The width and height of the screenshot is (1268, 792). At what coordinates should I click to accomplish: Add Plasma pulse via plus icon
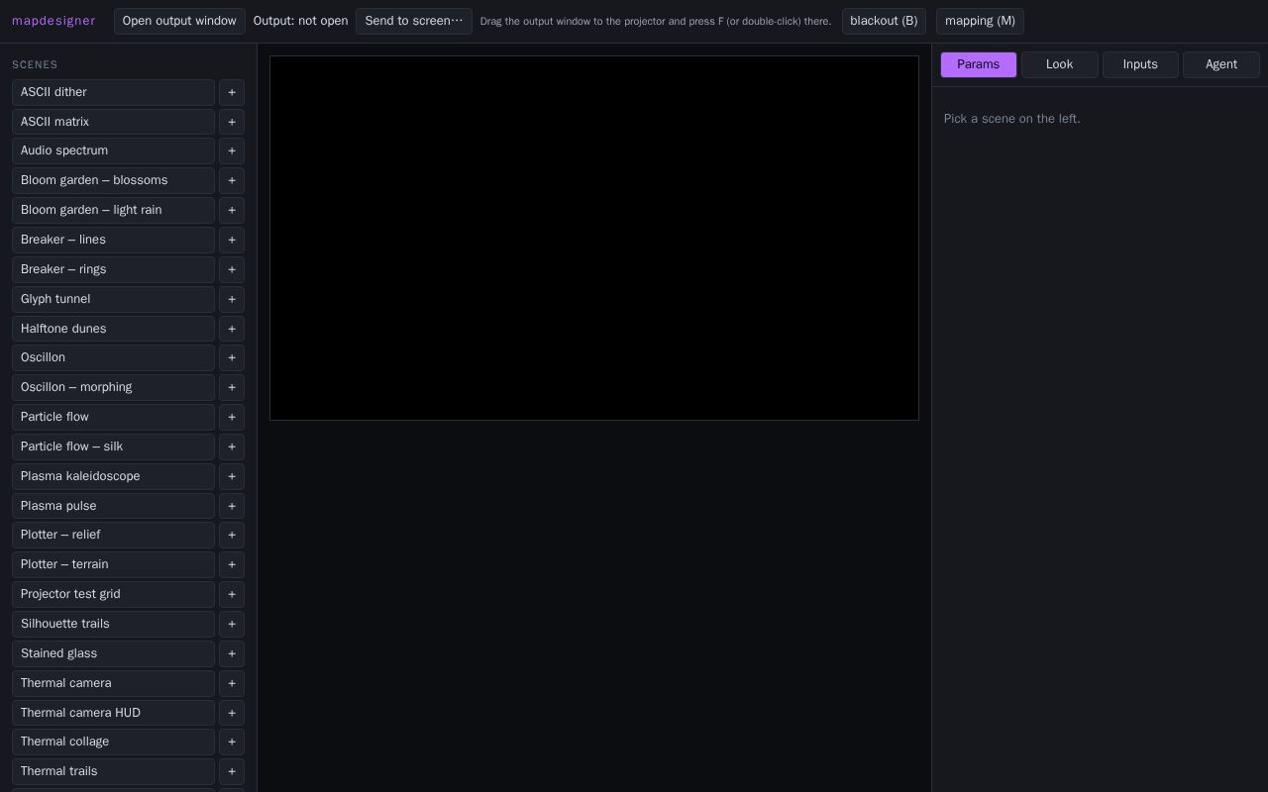pyautogui.click(x=232, y=506)
